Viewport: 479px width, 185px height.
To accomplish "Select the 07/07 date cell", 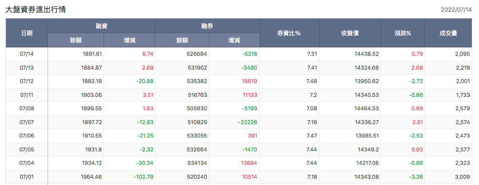I will (x=27, y=122).
